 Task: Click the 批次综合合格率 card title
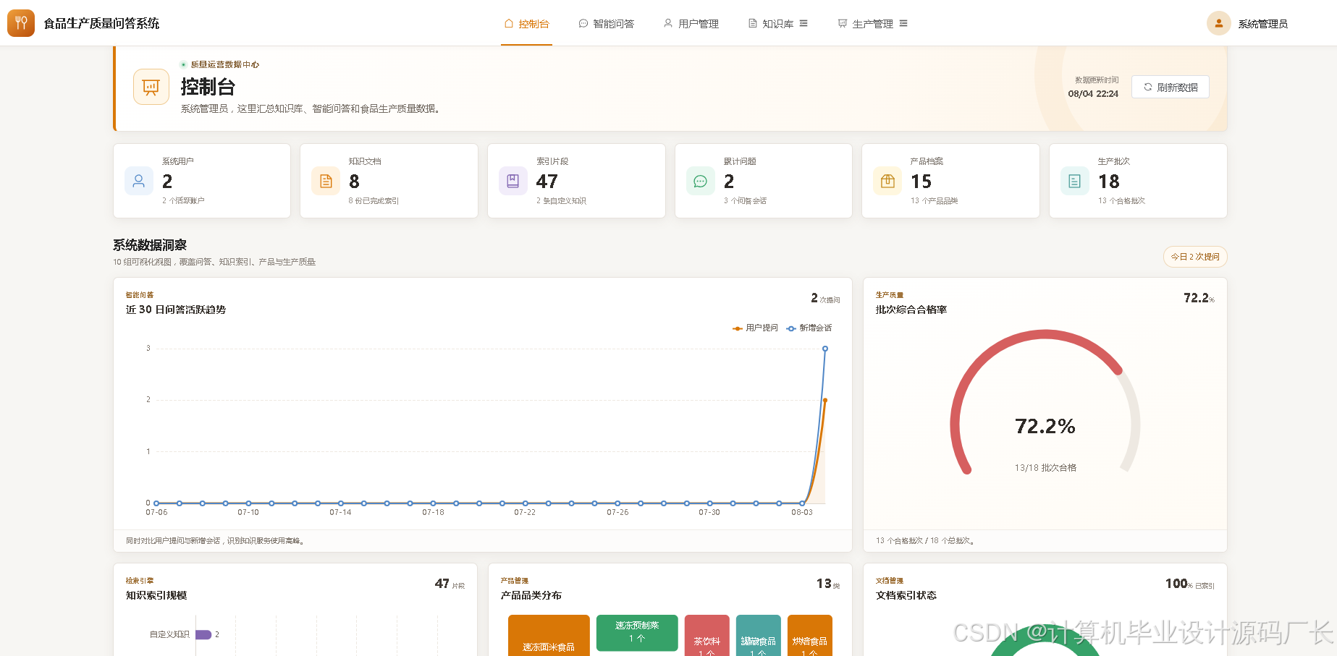coord(911,310)
